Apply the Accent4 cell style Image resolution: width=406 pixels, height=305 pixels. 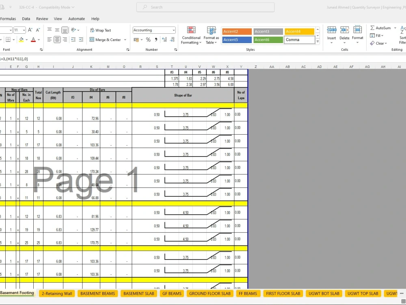pyautogui.click(x=299, y=31)
